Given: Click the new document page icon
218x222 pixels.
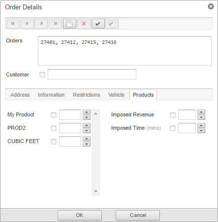Looking at the screenshot, I should pos(69,24).
